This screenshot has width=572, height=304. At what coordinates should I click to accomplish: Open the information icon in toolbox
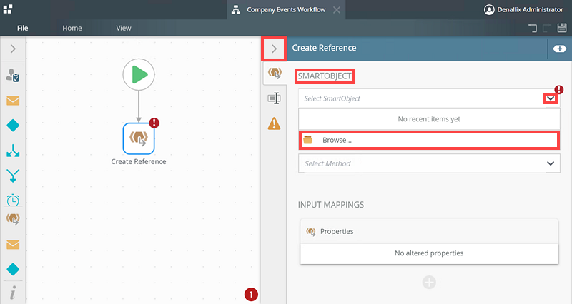pyautogui.click(x=13, y=293)
